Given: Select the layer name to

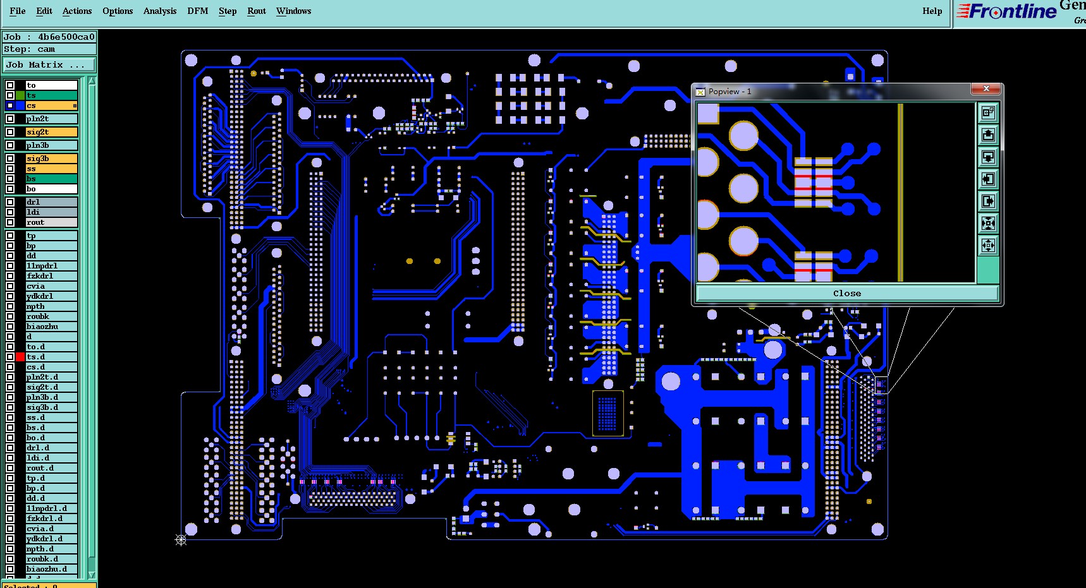Looking at the screenshot, I should (52, 85).
